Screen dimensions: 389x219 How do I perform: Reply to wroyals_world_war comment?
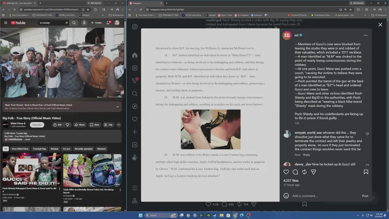tap(306, 155)
